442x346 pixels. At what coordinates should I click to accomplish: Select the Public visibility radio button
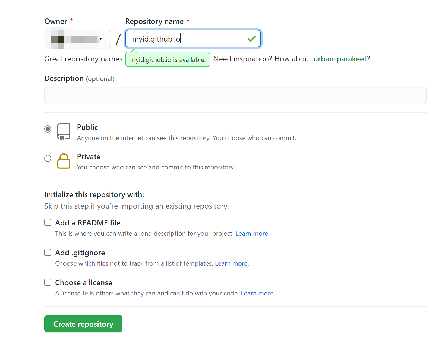click(48, 129)
